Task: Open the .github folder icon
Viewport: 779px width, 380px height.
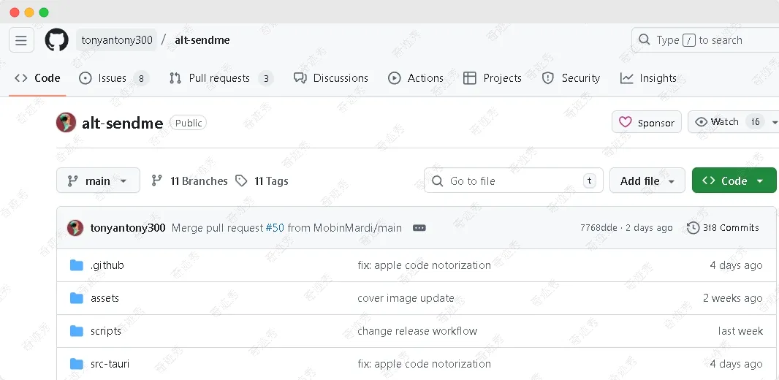Action: click(x=77, y=265)
